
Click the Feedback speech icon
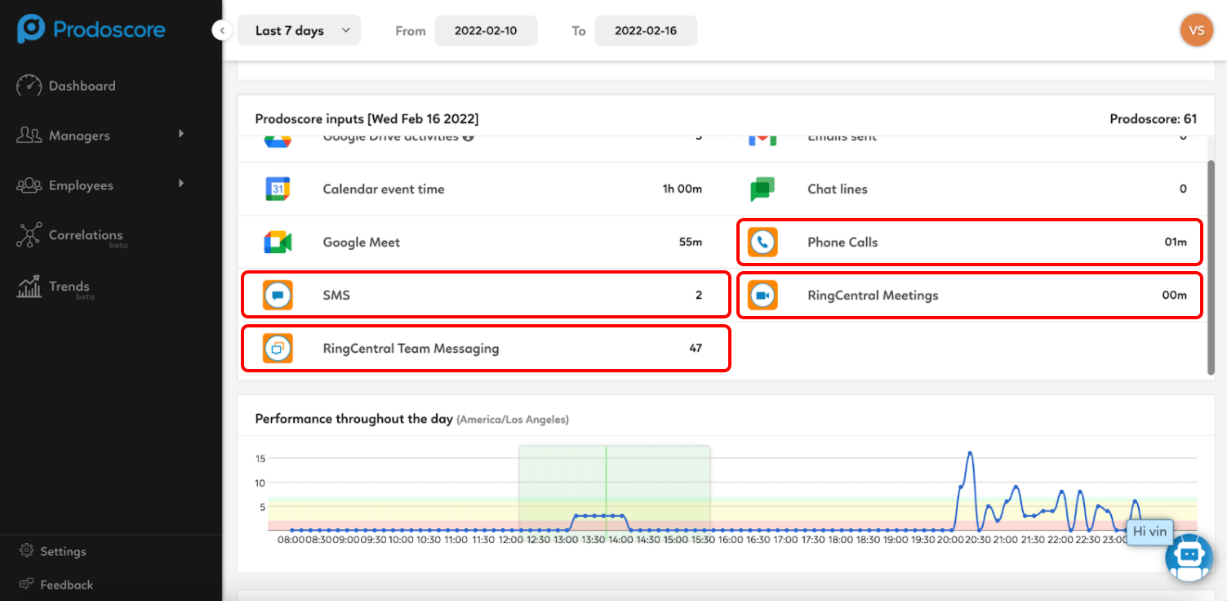[26, 585]
